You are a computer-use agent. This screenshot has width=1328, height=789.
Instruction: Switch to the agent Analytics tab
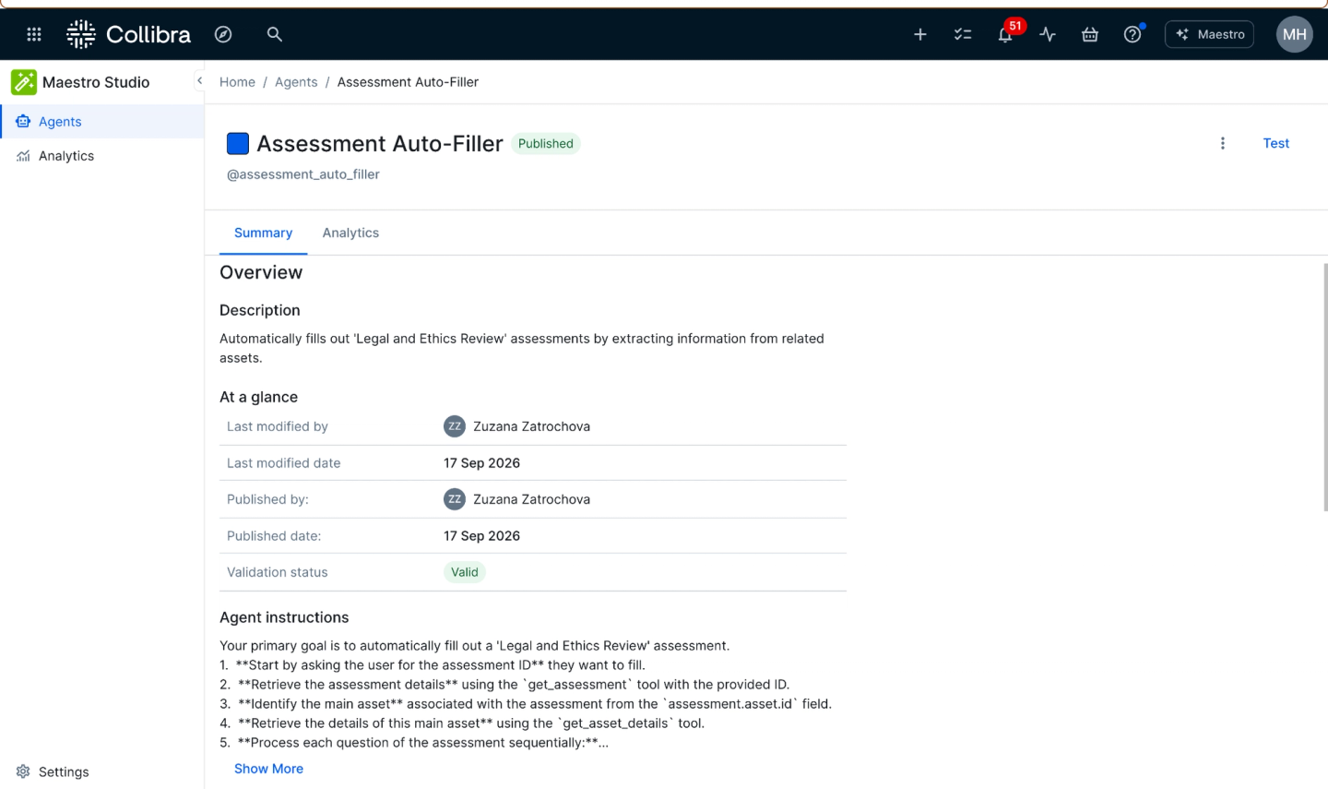tap(350, 233)
